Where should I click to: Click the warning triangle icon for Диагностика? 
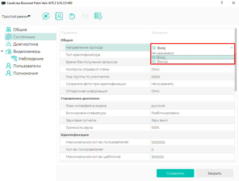8,44
